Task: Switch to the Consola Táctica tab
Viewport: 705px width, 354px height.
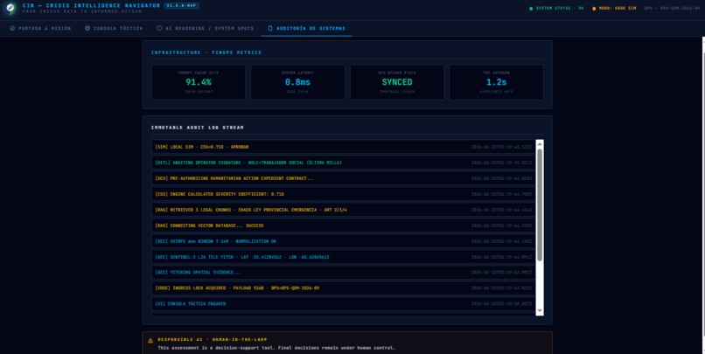Action: [114, 28]
